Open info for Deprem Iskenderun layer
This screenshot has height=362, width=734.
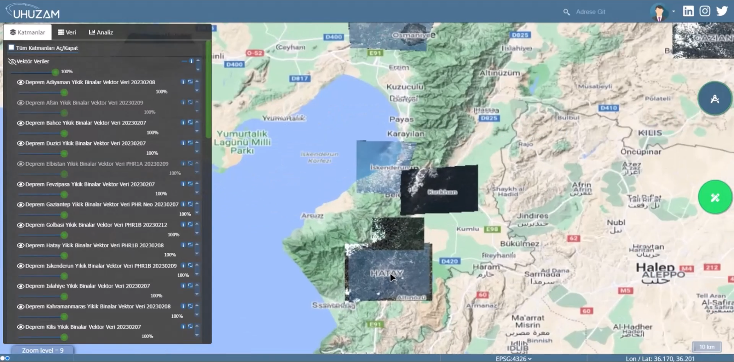tap(183, 265)
